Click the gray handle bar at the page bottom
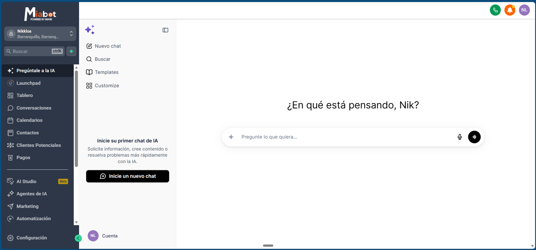 pyautogui.click(x=268, y=246)
